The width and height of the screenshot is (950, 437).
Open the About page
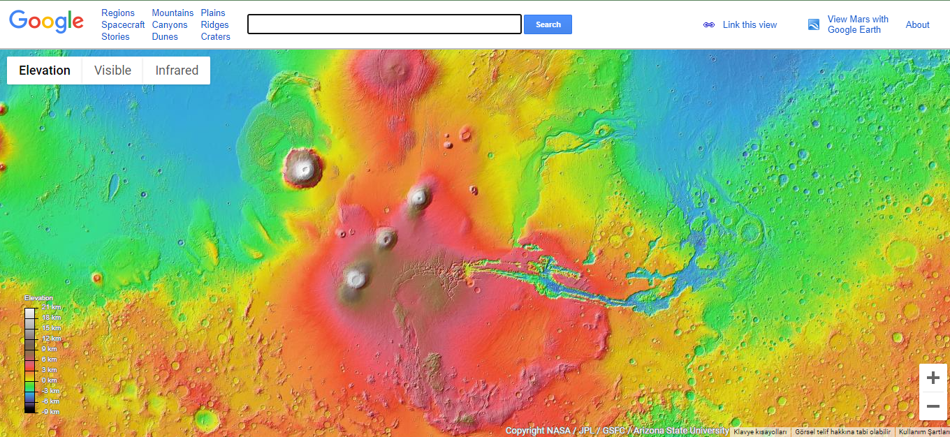(x=917, y=24)
